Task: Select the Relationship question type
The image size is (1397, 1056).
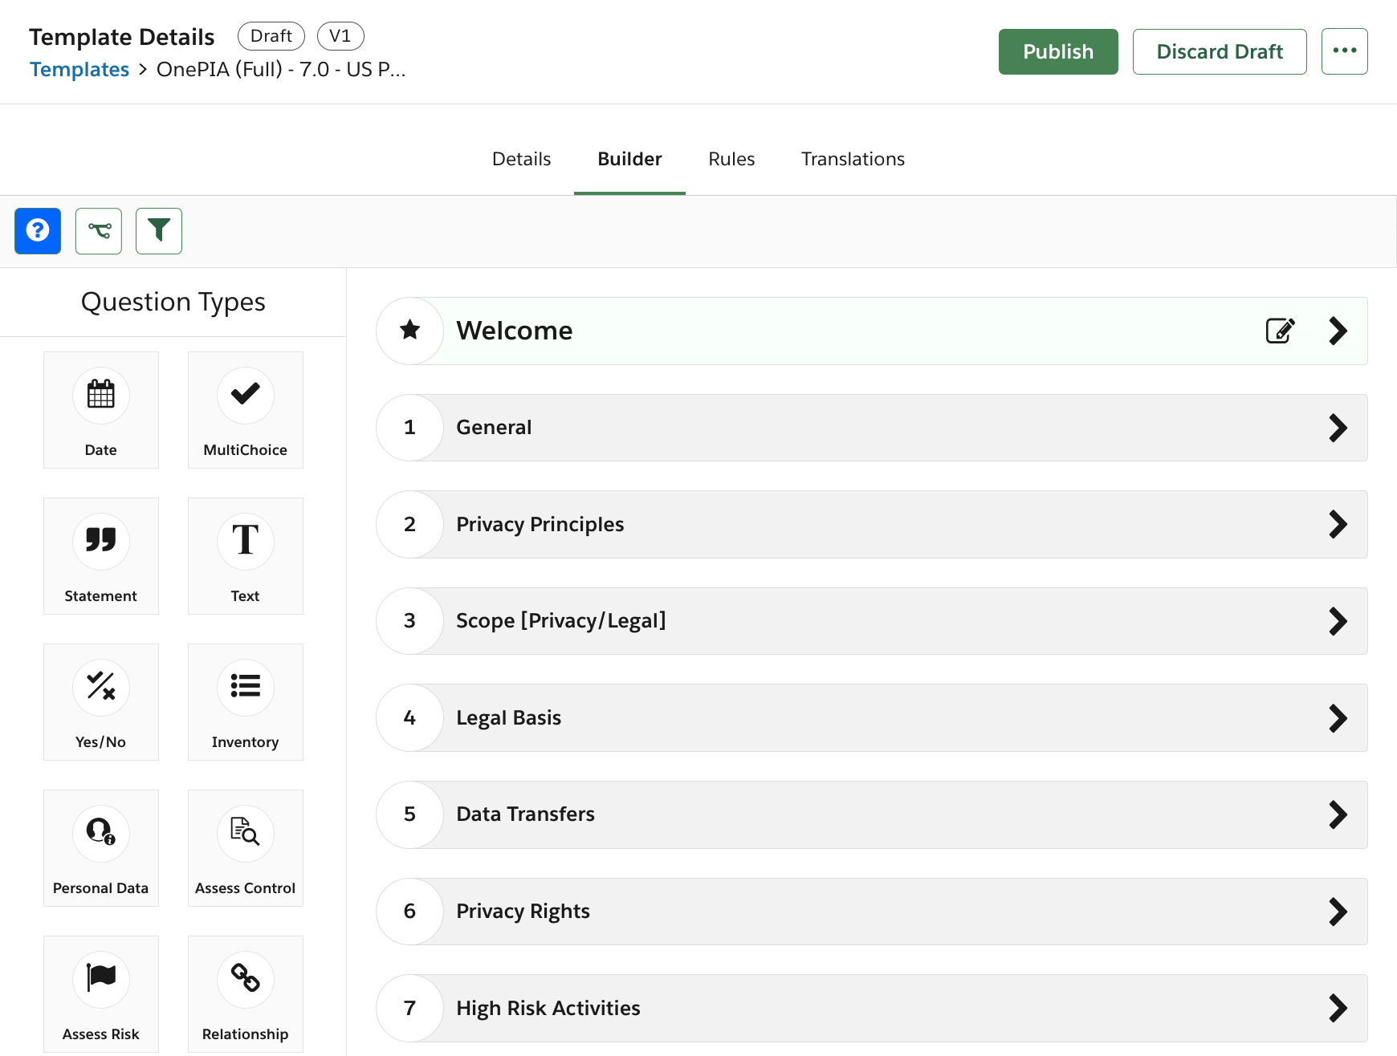Action: point(245,993)
